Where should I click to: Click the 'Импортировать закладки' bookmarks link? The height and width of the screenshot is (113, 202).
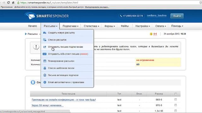pyautogui.click(x=97, y=7)
